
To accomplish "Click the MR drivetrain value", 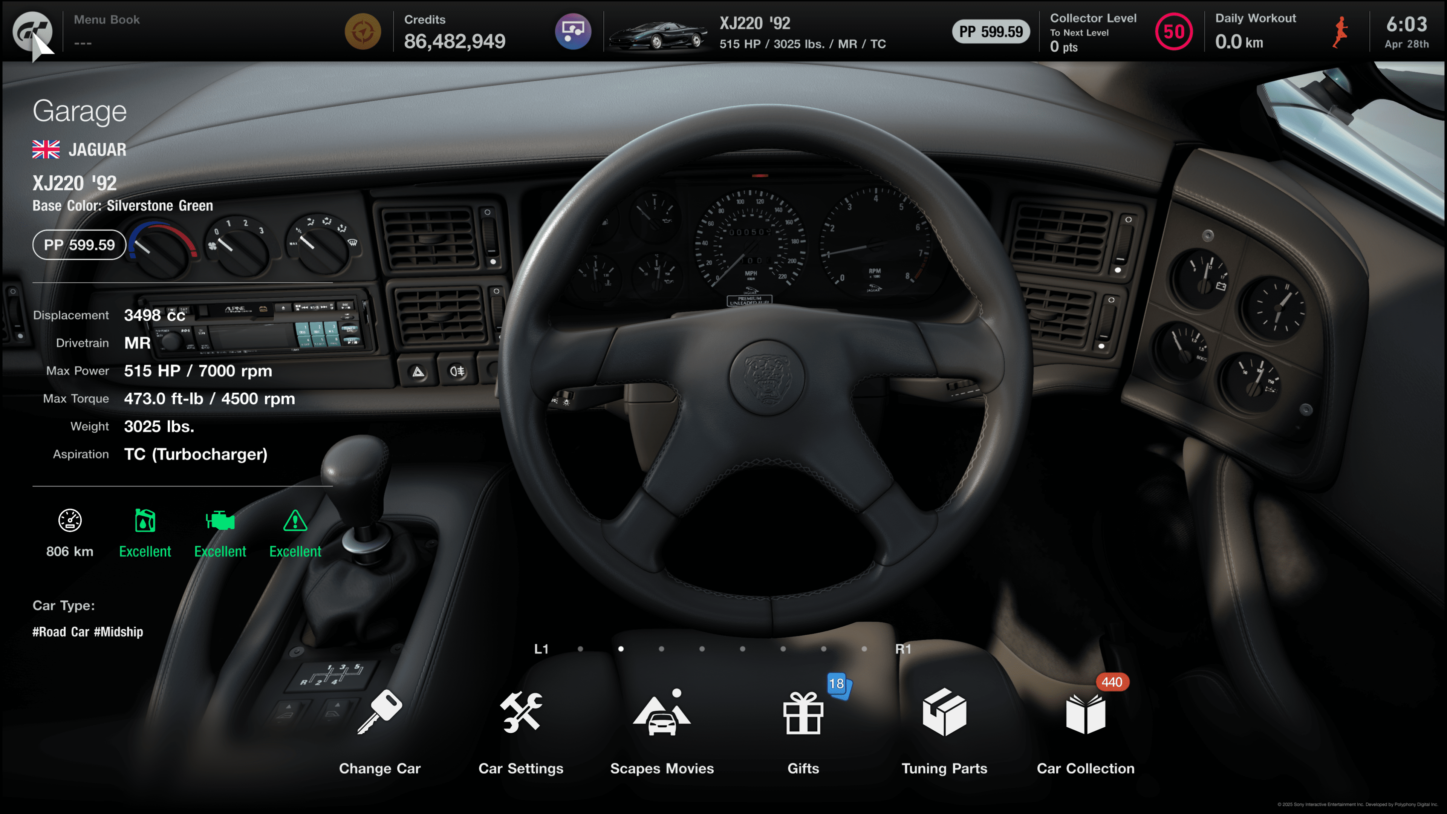I will point(137,343).
